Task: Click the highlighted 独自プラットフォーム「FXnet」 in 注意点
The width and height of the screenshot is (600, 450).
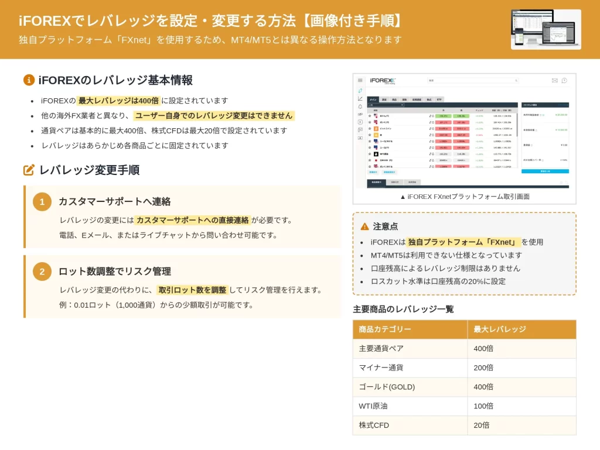Action: tap(463, 242)
